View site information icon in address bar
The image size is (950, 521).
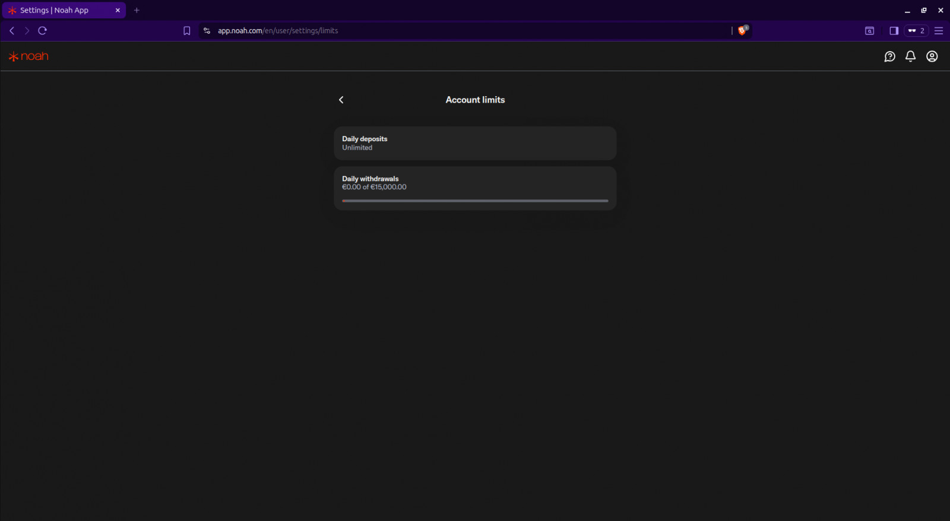click(207, 31)
